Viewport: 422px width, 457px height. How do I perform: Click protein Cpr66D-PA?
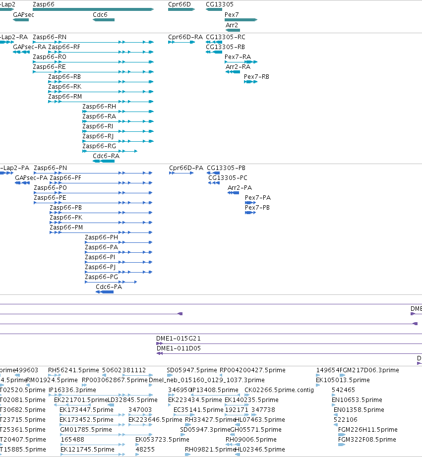point(181,173)
